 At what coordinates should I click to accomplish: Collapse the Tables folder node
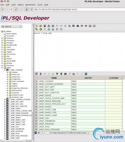(x=2, y=68)
